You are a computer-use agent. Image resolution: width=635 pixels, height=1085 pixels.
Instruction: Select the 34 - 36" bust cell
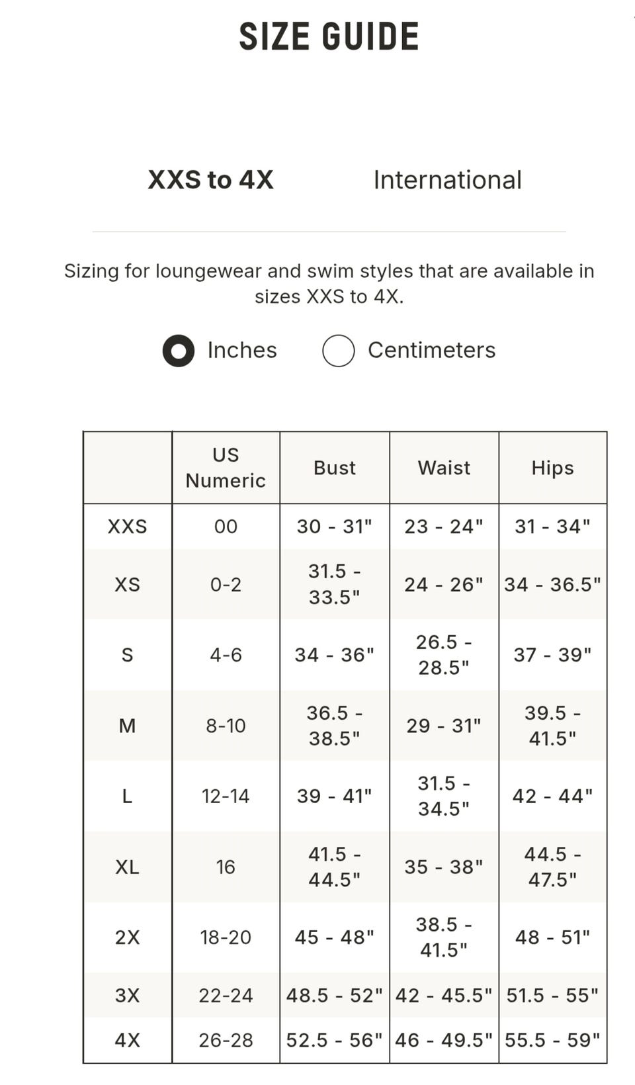[335, 655]
